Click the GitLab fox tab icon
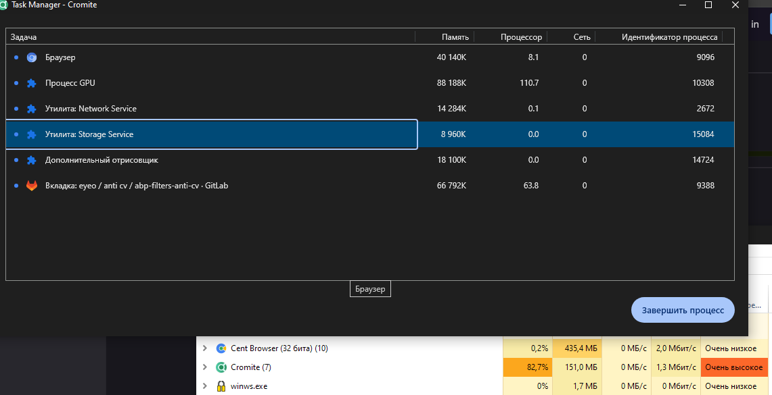This screenshot has width=772, height=395. click(31, 186)
